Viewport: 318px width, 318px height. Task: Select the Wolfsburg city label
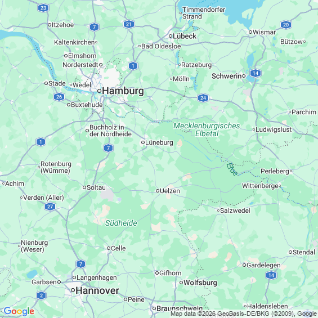tap(200, 283)
